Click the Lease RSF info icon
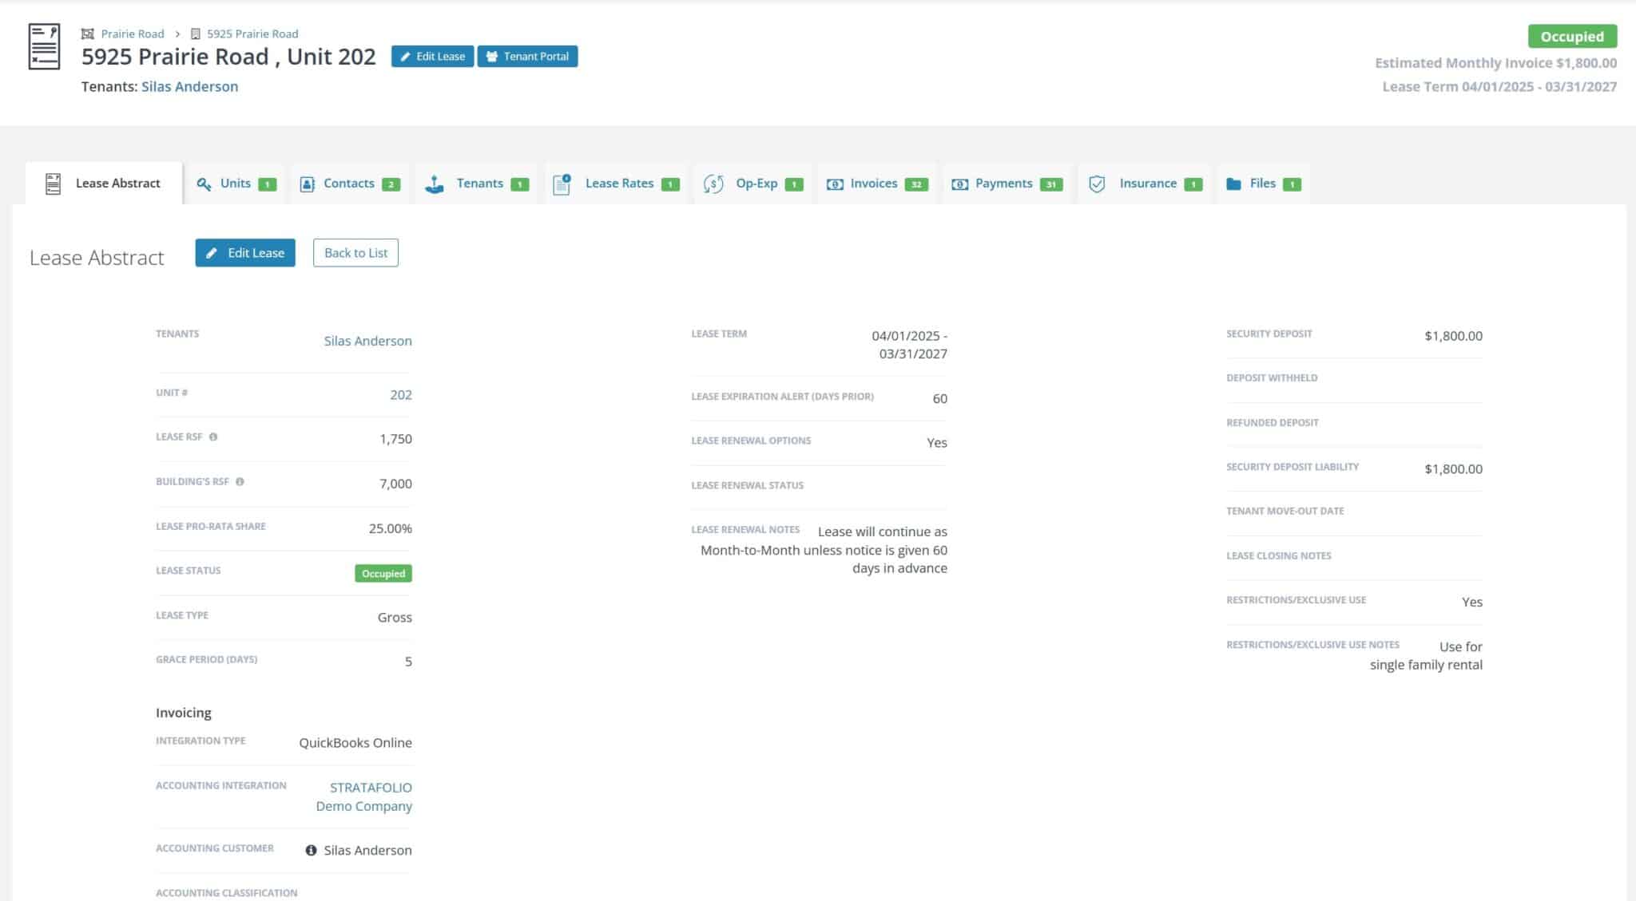The width and height of the screenshot is (1636, 901). coord(213,437)
